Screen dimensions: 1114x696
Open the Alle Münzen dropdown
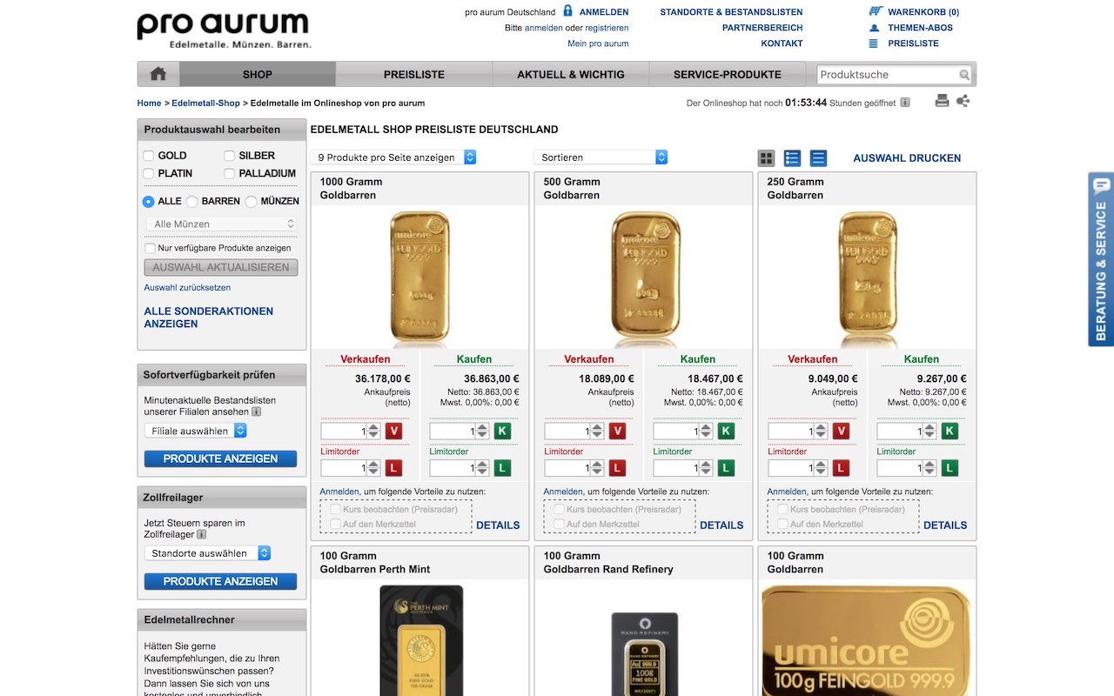(x=221, y=224)
